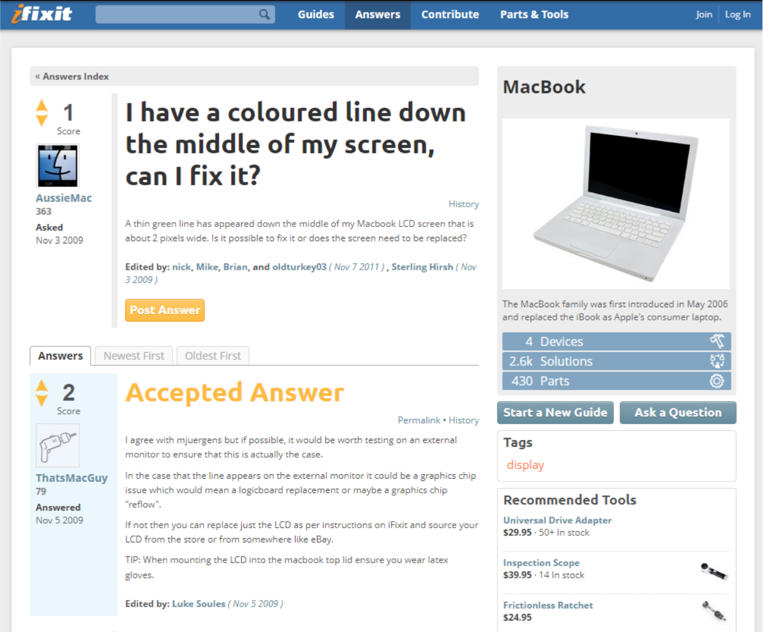
Task: Click the iFixit logo
Action: (x=42, y=14)
